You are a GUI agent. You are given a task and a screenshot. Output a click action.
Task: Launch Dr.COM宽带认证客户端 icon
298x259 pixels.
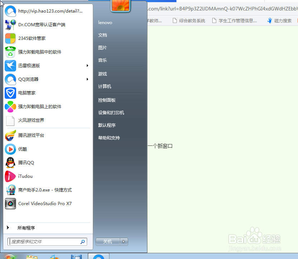[x=10, y=25]
